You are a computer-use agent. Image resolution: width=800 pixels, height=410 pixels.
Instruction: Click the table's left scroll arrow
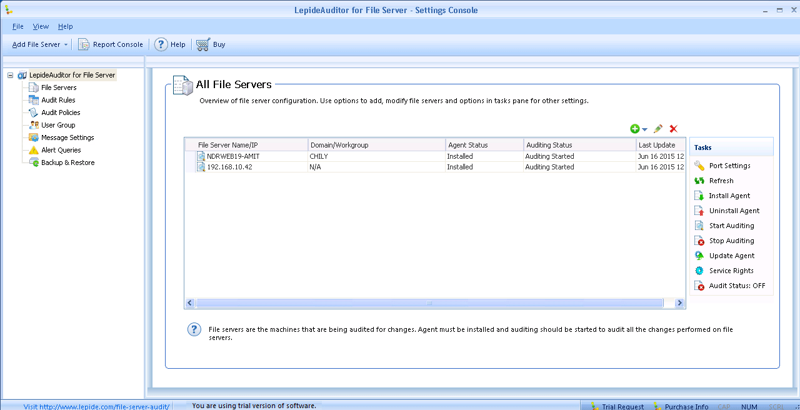190,303
